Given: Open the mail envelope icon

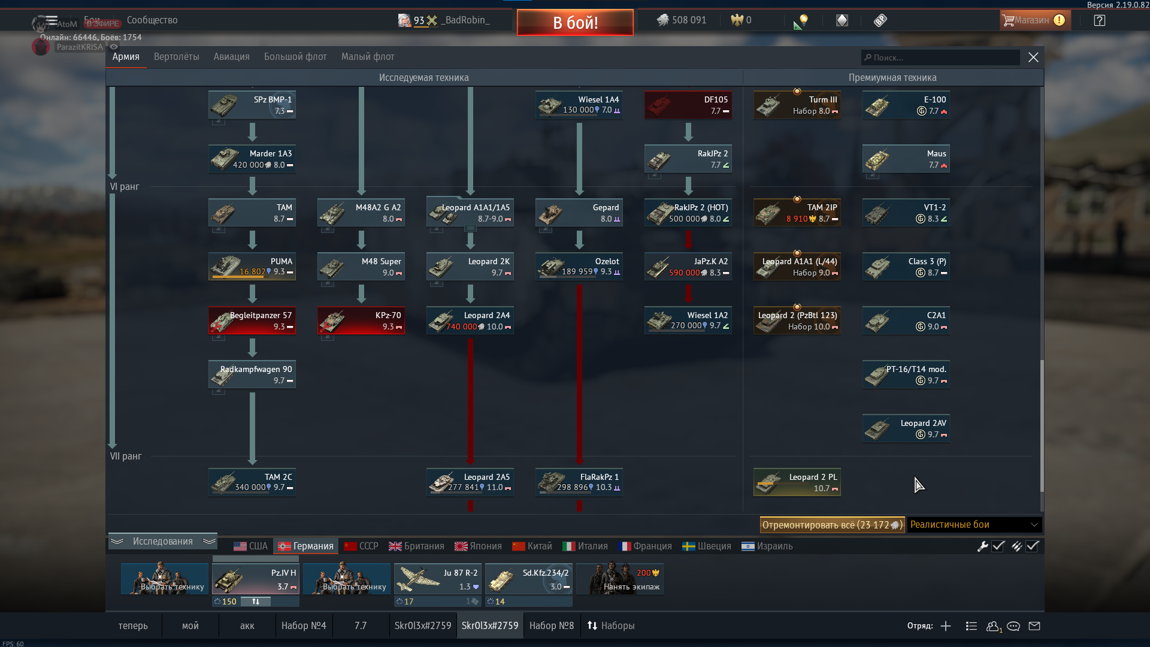Looking at the screenshot, I should [1034, 626].
